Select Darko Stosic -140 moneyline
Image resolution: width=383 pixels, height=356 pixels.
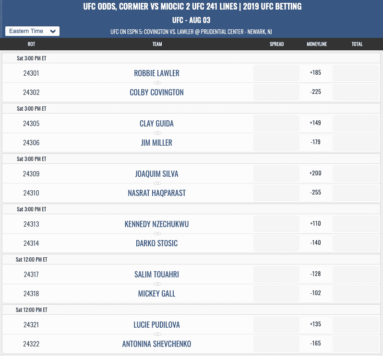click(315, 243)
